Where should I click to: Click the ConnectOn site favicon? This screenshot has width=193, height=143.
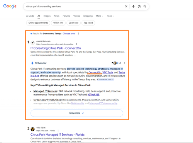(33, 43)
